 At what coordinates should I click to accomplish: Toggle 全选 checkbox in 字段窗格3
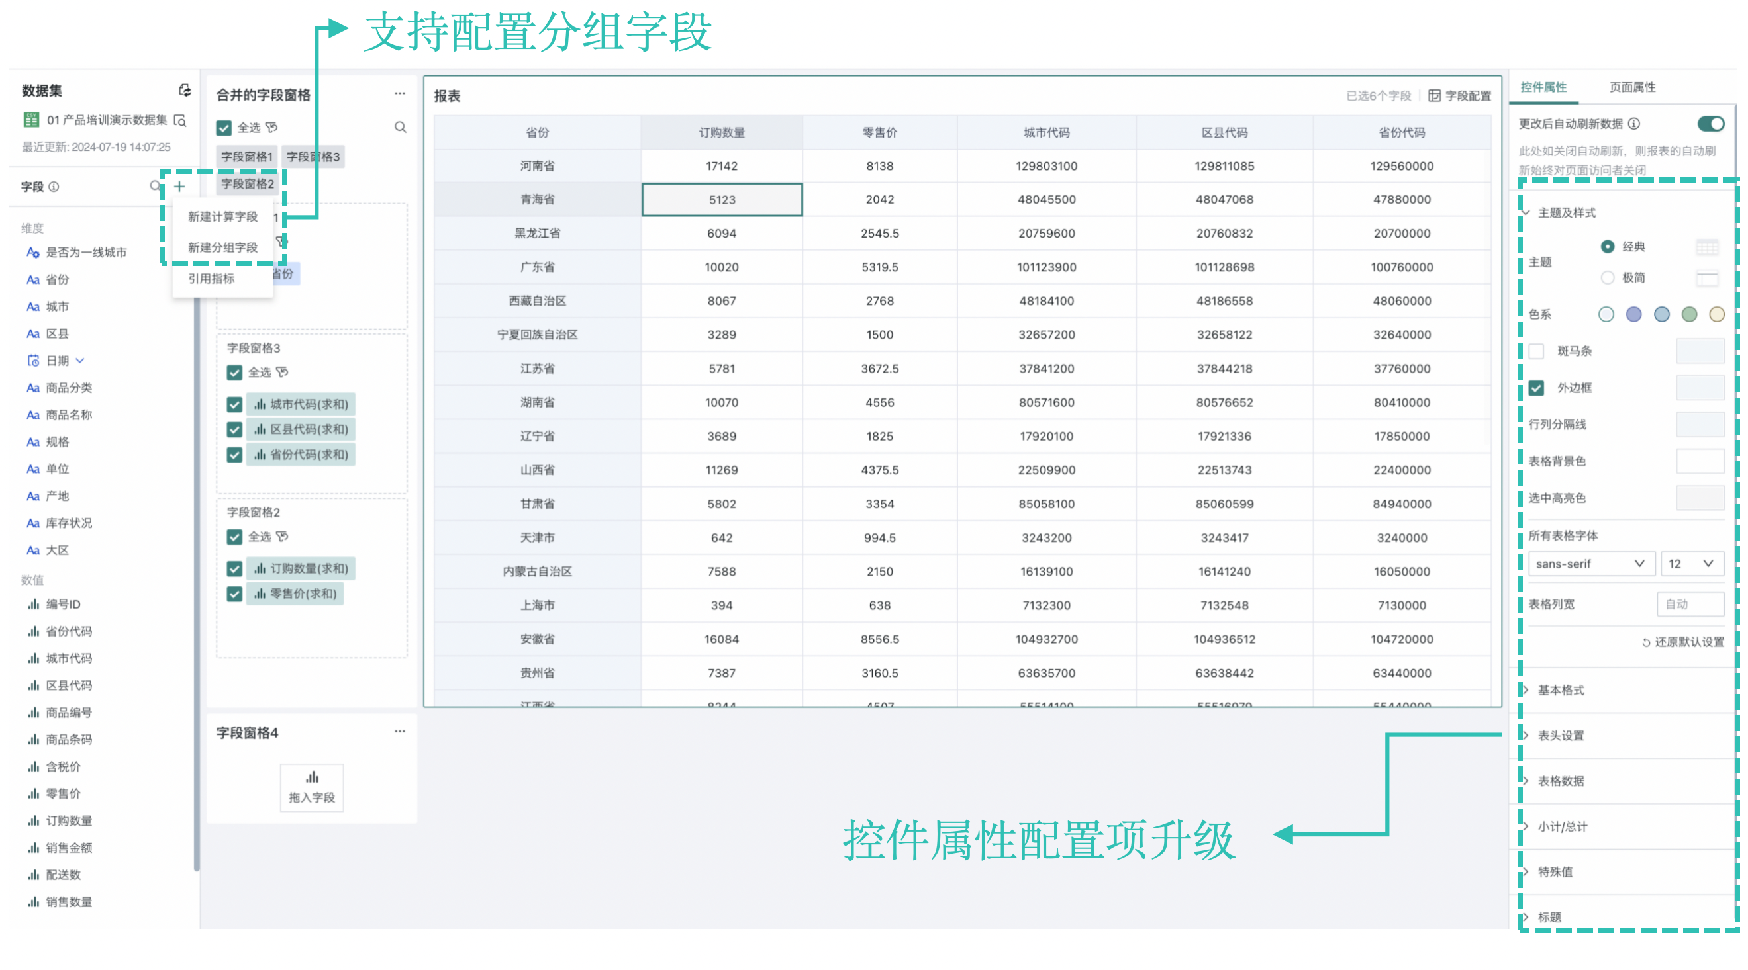click(x=235, y=373)
